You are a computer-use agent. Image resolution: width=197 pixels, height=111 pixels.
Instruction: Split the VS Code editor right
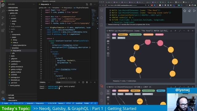pyautogui.click(x=91, y=4)
